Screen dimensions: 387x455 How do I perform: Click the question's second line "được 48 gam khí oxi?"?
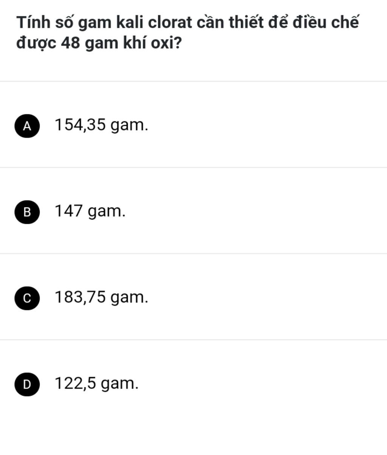tap(99, 44)
